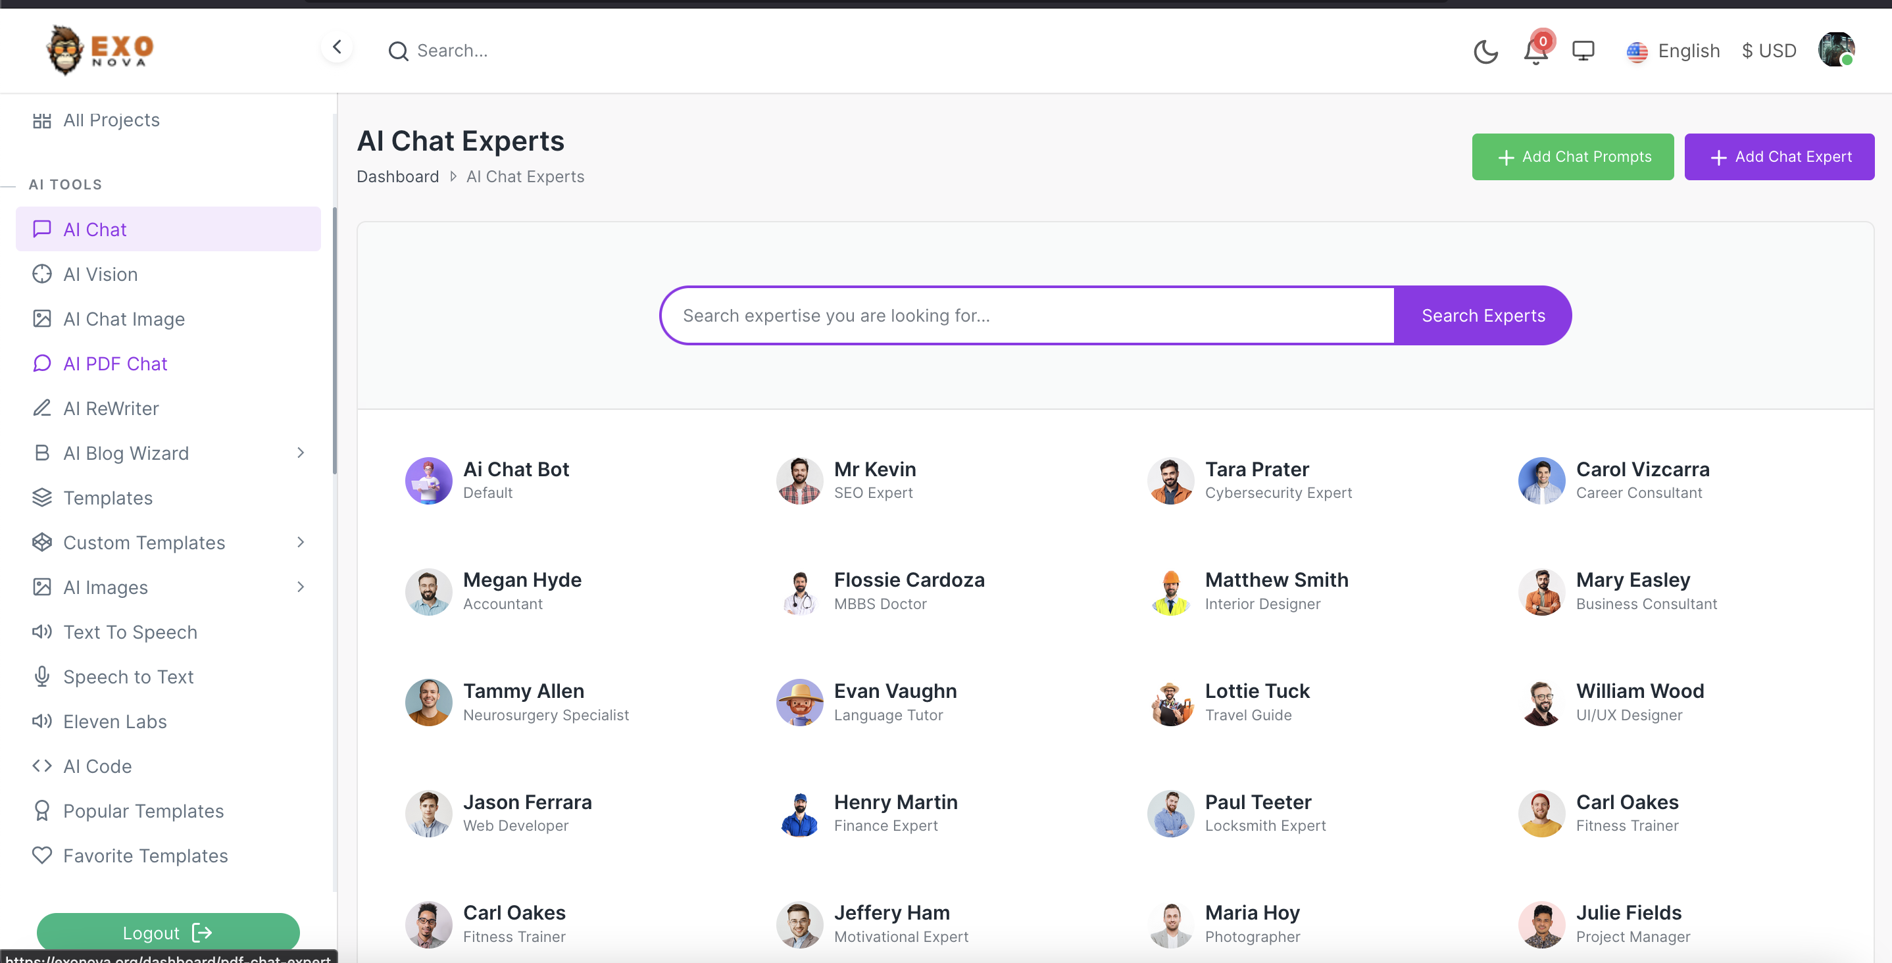
Task: Click the Speech to Text microphone icon
Action: point(42,676)
